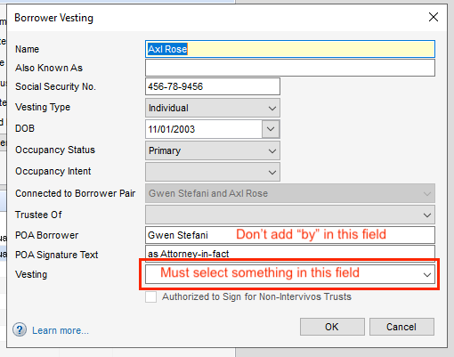Open the DOB calendar dropdown arrow
The width and height of the screenshot is (454, 357).
tap(271, 129)
